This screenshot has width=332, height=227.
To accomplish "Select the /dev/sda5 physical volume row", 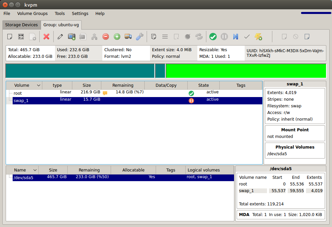I will coord(120,177).
